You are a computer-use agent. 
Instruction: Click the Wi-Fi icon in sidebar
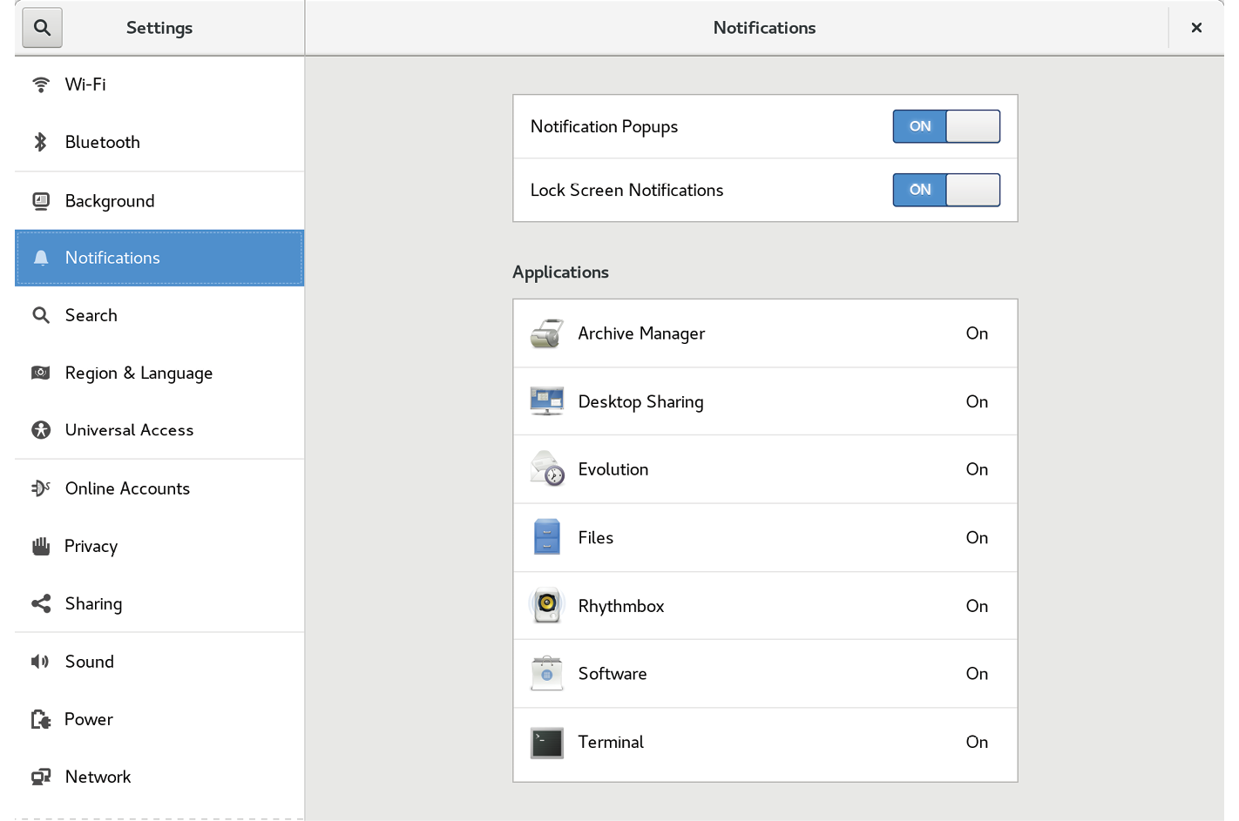coord(40,84)
